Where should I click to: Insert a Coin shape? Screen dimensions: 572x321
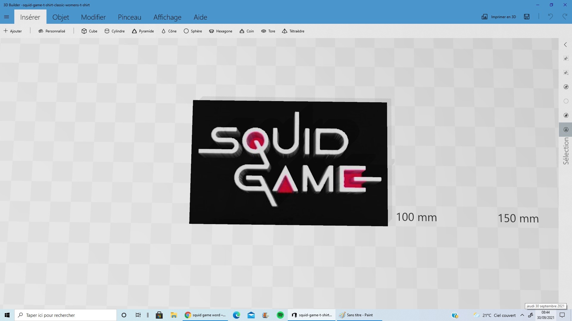pos(246,31)
